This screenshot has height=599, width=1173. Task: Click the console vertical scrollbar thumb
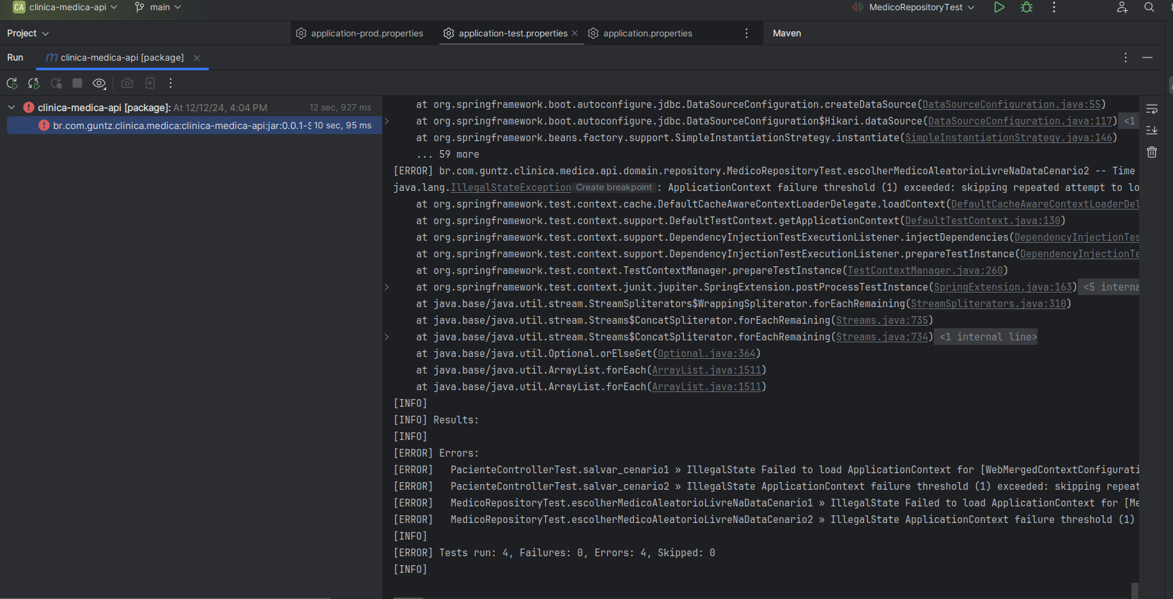pos(1135,591)
